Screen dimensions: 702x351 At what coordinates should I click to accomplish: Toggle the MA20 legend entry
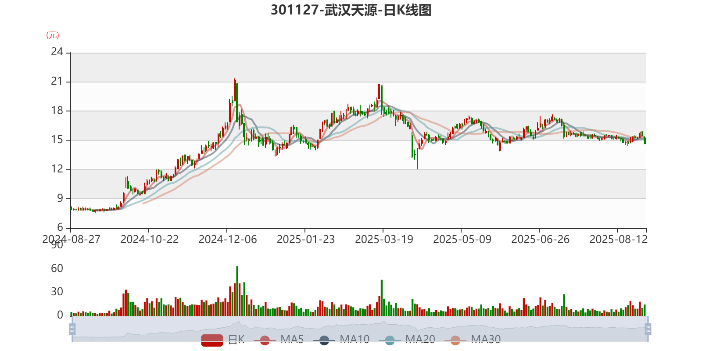[407, 340]
